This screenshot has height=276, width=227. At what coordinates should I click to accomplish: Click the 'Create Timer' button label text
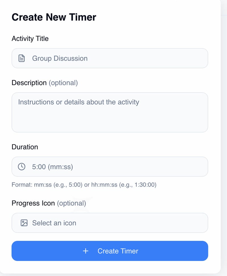(x=118, y=251)
